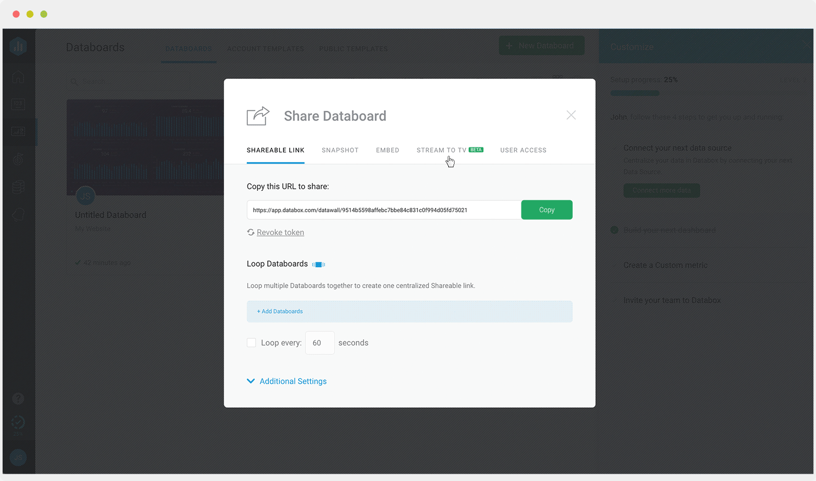Click the green window maximize dot

(x=44, y=14)
